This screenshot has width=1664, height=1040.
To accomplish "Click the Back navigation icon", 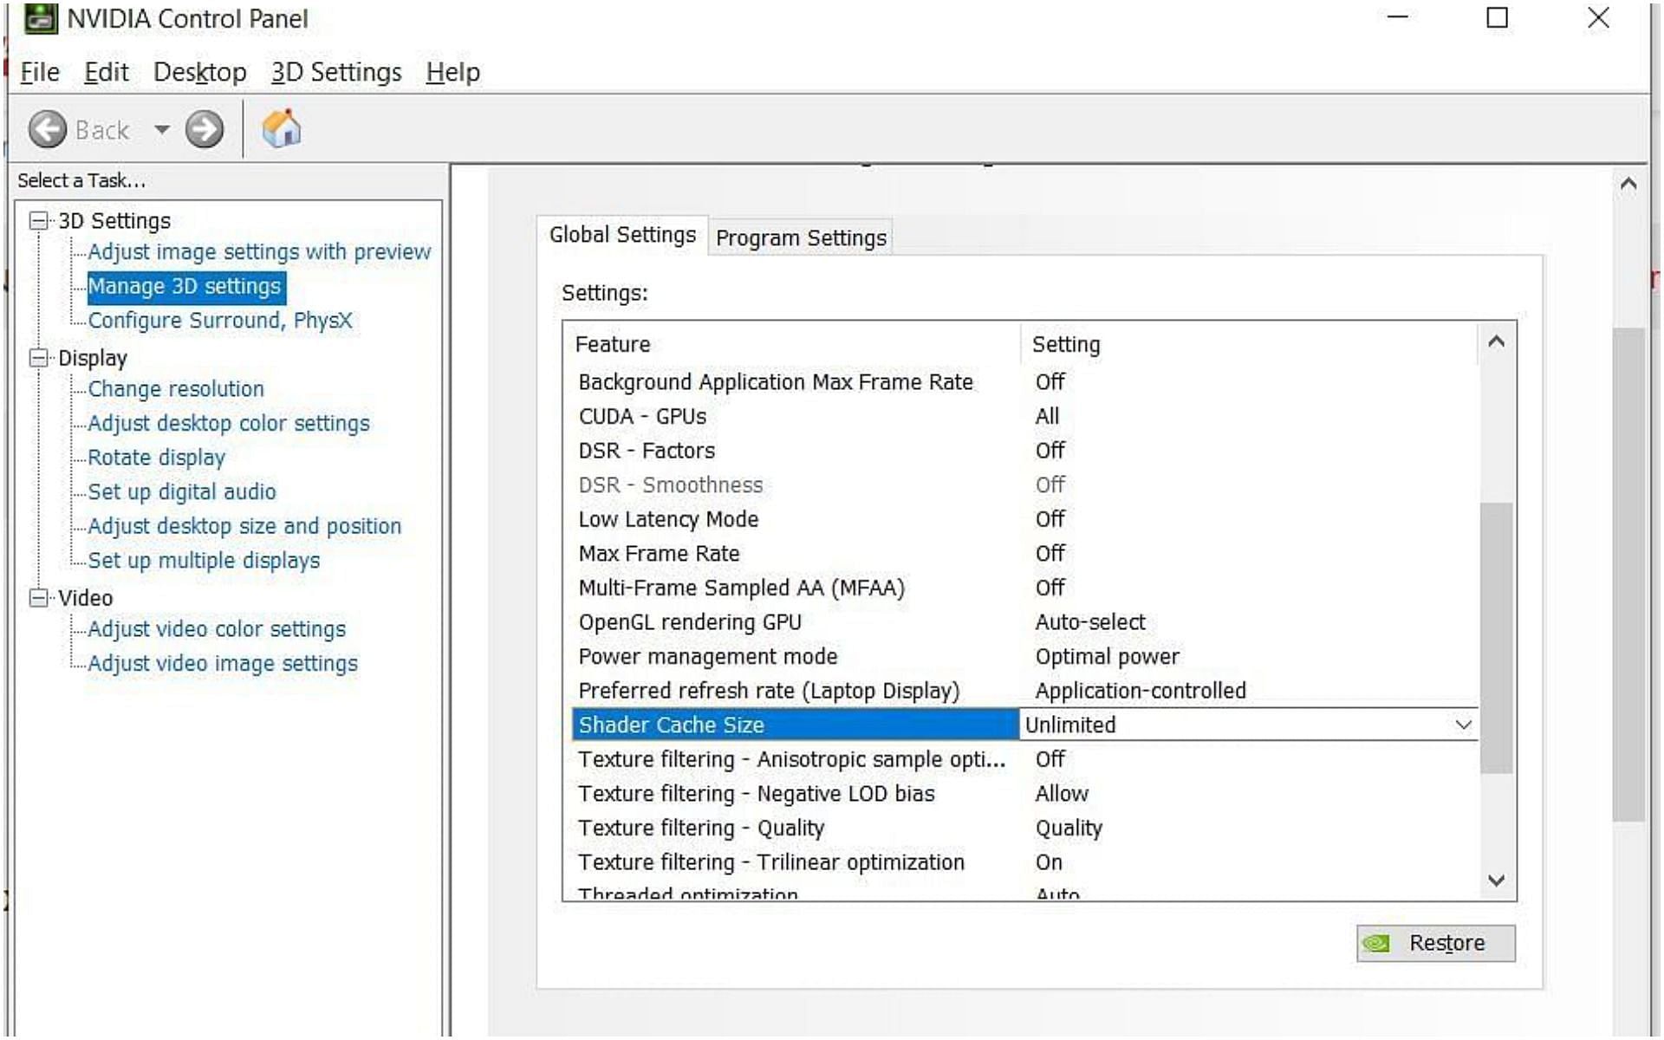I will click(x=46, y=128).
